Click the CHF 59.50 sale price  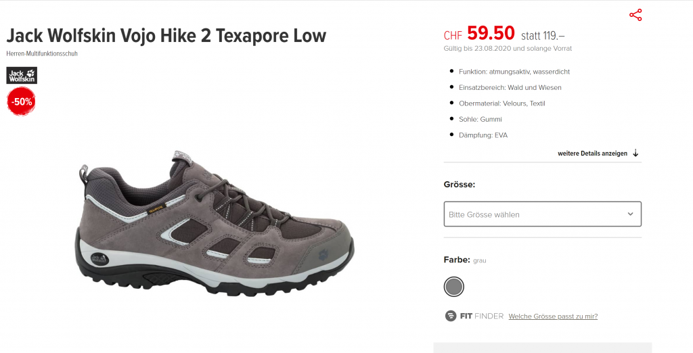pyautogui.click(x=479, y=34)
